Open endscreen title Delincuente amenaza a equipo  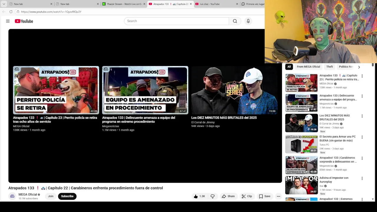coord(139,120)
